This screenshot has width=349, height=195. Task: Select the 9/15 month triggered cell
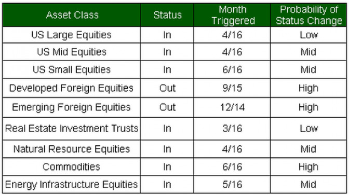pos(232,88)
